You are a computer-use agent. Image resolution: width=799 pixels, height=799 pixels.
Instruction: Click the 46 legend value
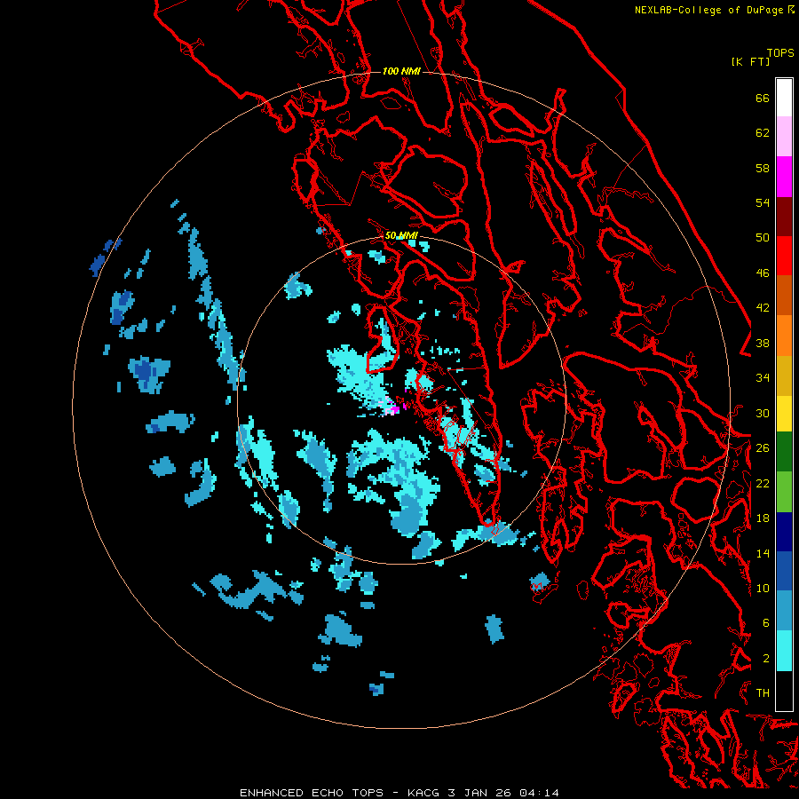(763, 273)
